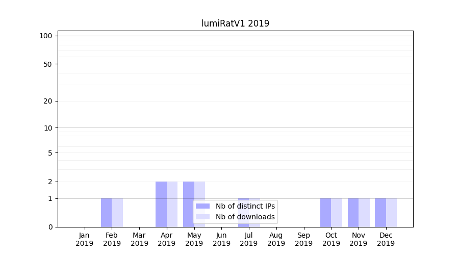The image size is (459, 255).
Task: Select the lighter downloads bar for Apr 2019
Action: click(x=172, y=204)
